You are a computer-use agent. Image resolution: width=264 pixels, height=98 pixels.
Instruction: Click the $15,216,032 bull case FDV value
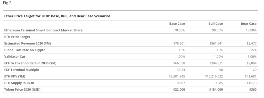(214, 76)
